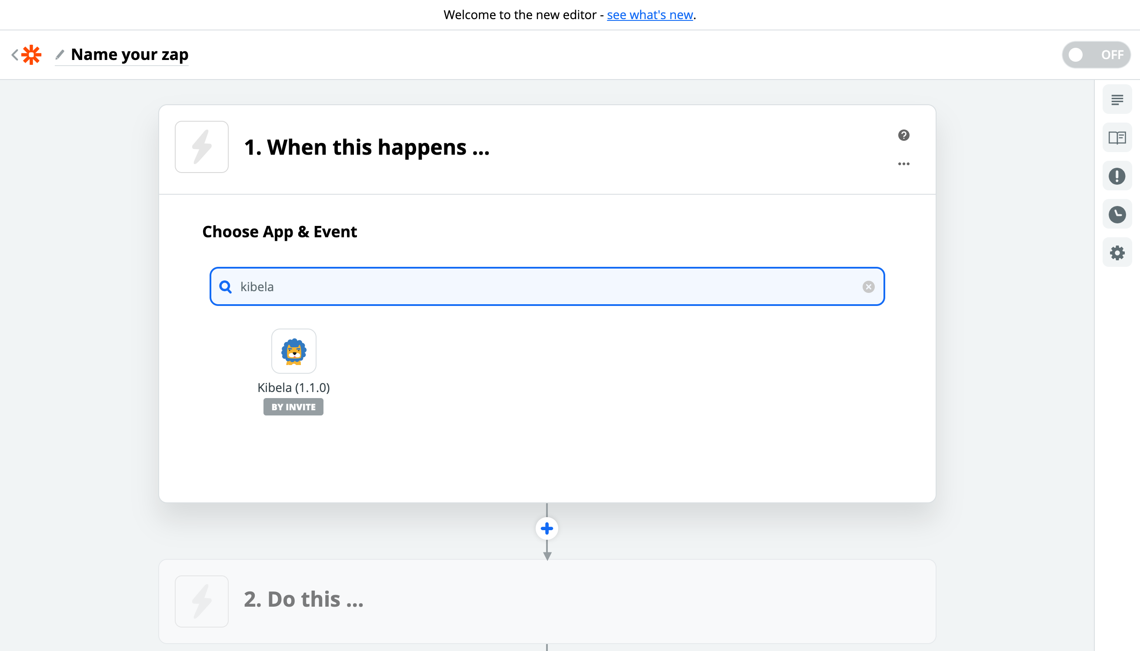The width and height of the screenshot is (1140, 651).
Task: Click the pencil edit name icon
Action: point(60,55)
